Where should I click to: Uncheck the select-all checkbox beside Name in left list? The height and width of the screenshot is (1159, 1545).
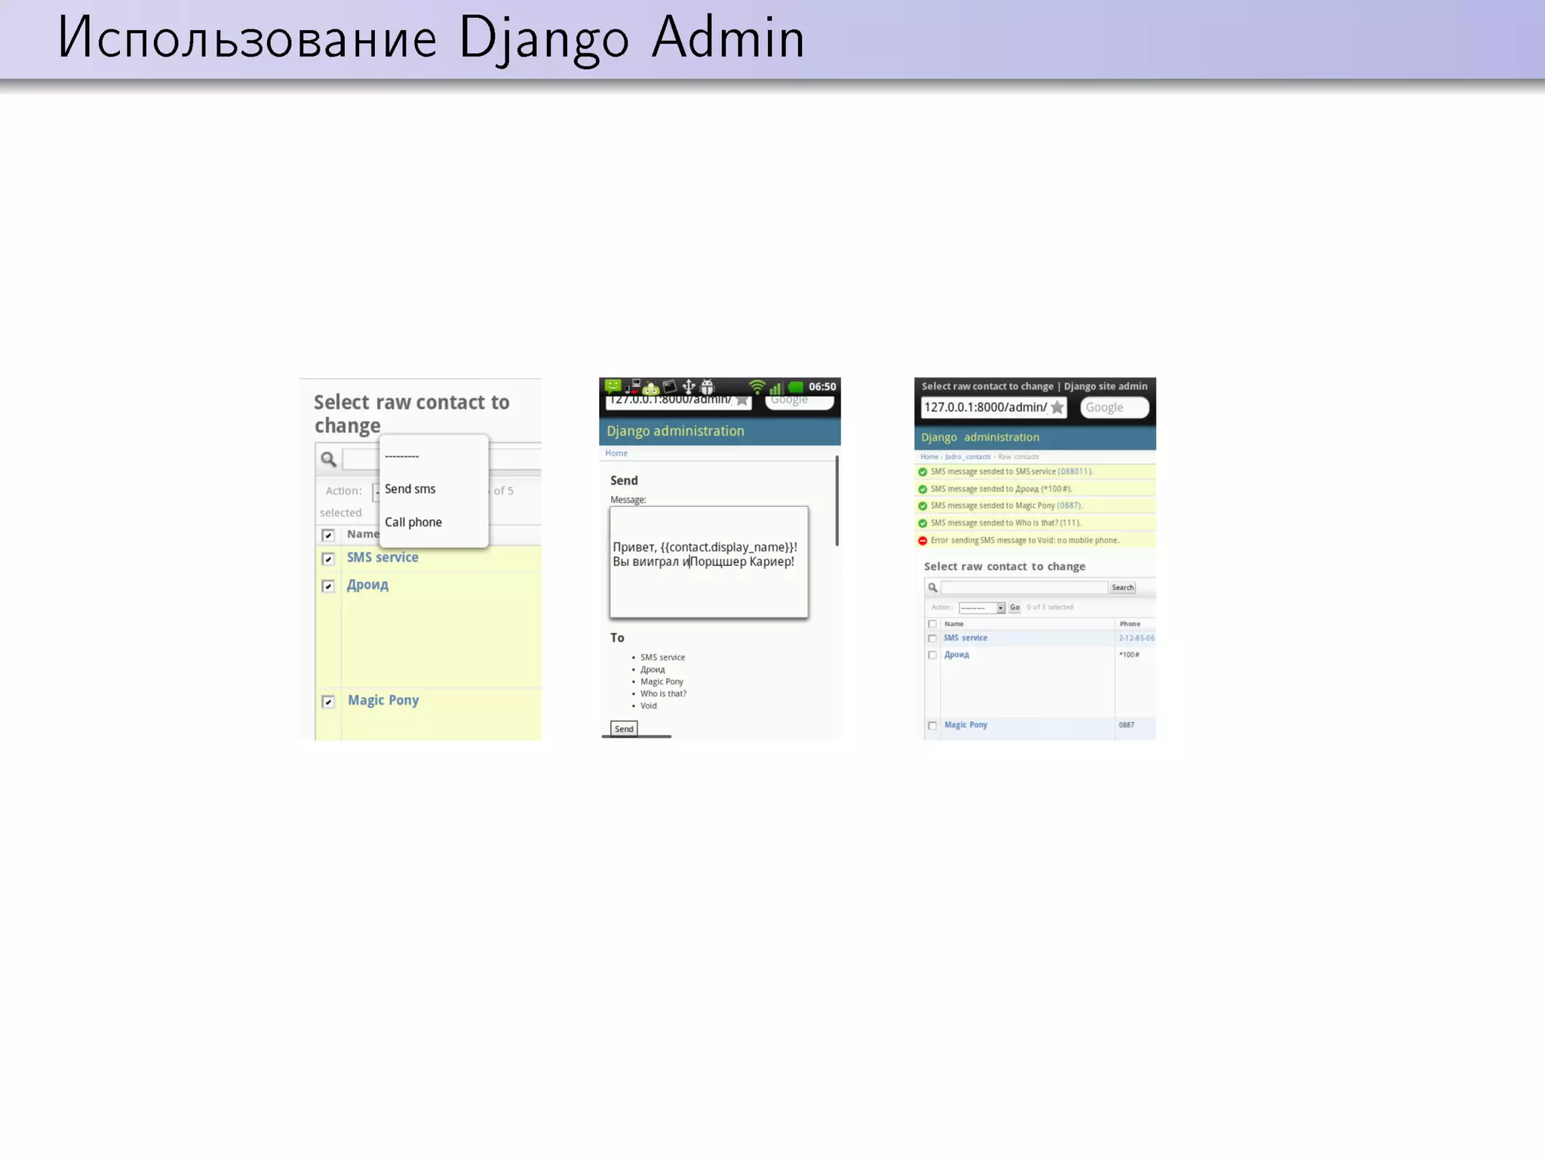coord(328,535)
